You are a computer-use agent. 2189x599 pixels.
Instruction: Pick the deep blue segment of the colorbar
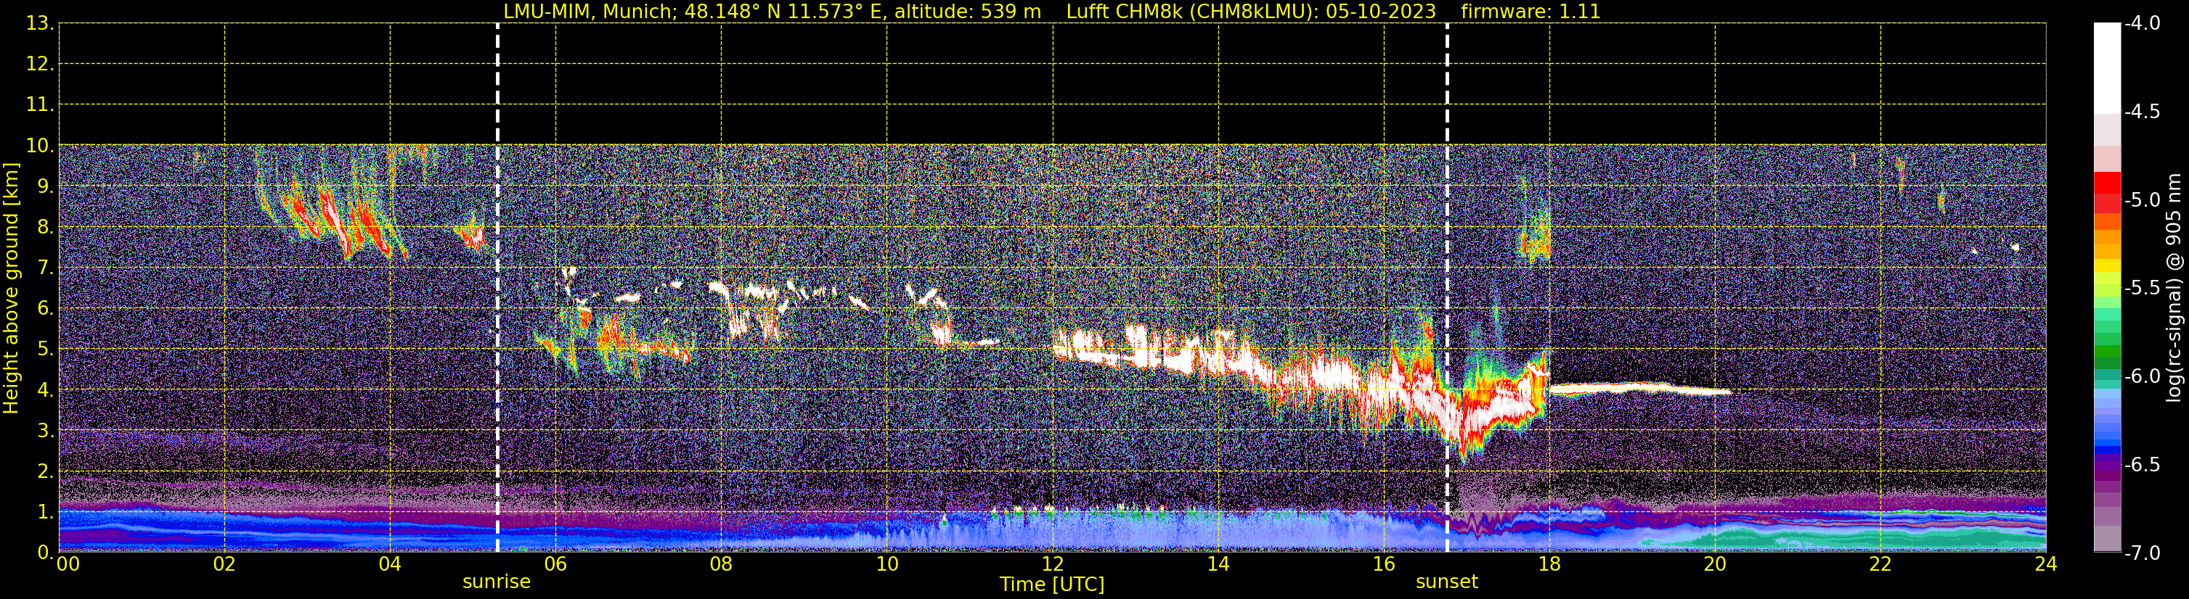(x=2108, y=451)
